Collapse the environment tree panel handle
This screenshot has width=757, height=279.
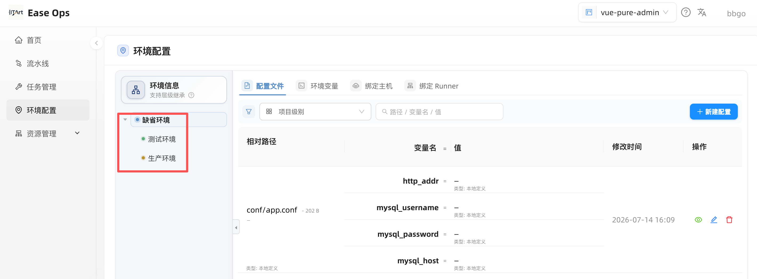pyautogui.click(x=236, y=227)
